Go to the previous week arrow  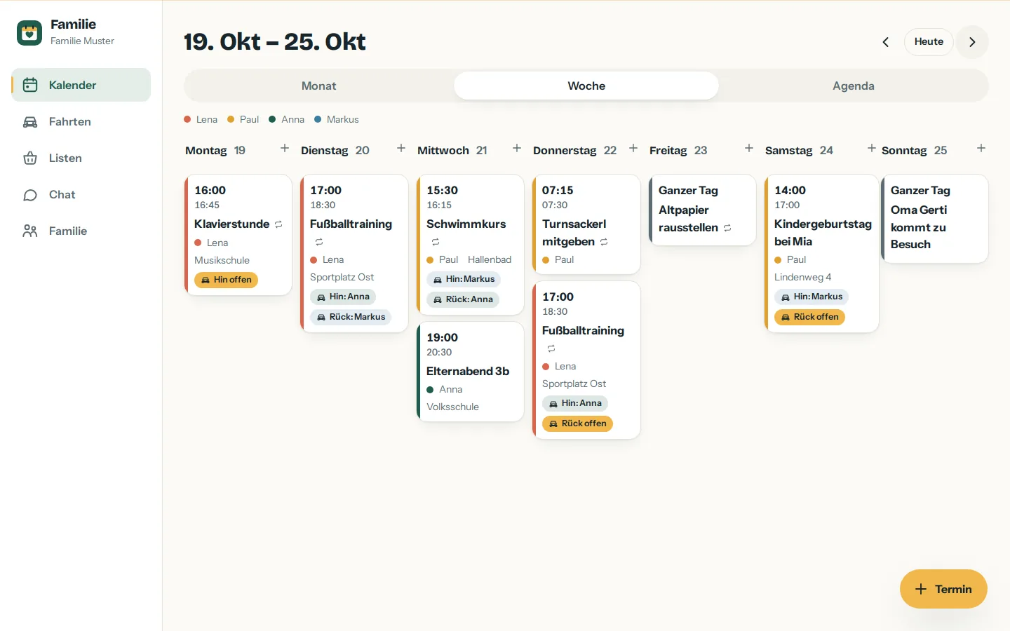[886, 42]
